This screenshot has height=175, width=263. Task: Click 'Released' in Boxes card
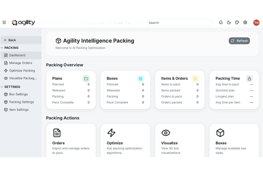[113, 90]
